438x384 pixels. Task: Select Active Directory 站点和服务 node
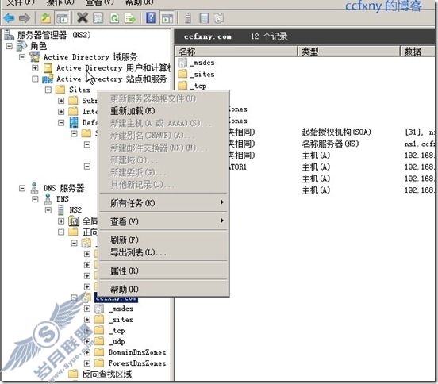(111, 79)
